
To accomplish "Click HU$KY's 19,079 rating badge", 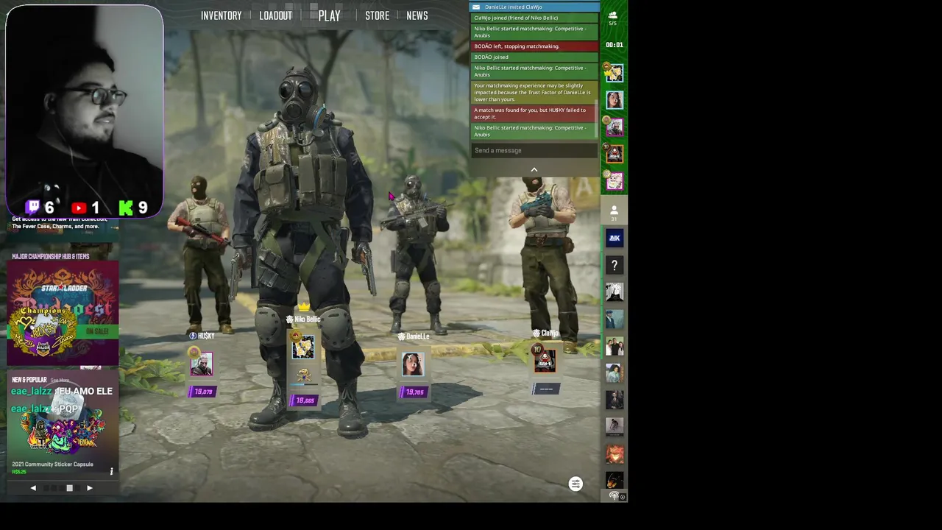I will [x=202, y=392].
